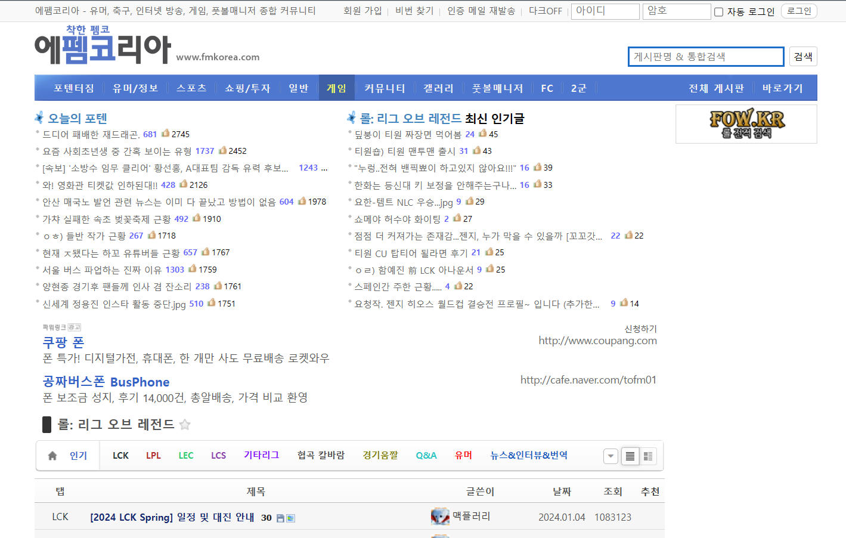Viewport: 846px width, 538px height.
Task: Expand the board tab dropdown arrow
Action: (611, 456)
